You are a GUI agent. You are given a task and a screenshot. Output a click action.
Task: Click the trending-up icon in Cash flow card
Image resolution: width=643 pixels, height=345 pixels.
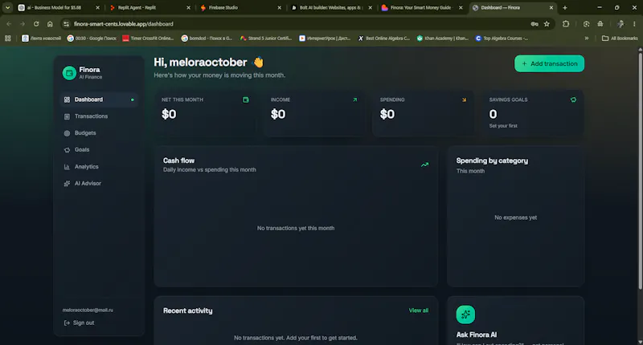(424, 165)
